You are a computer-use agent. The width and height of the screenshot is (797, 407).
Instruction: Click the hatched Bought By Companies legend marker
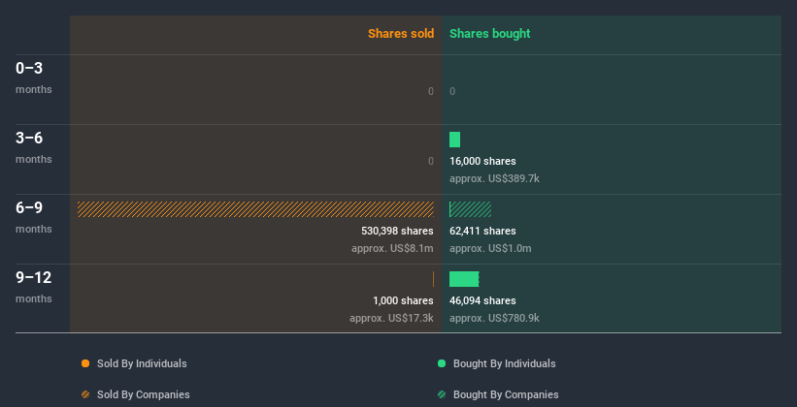[x=442, y=394]
